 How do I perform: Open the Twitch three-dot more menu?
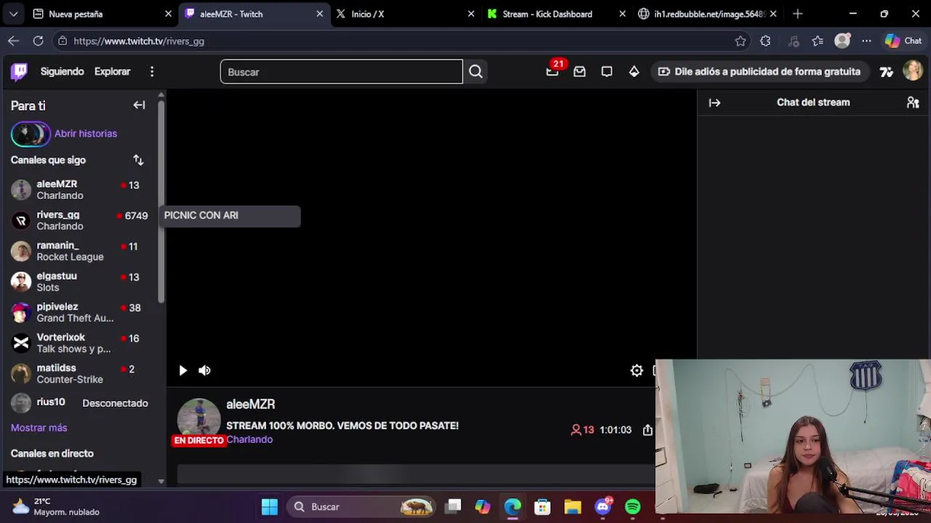152,71
